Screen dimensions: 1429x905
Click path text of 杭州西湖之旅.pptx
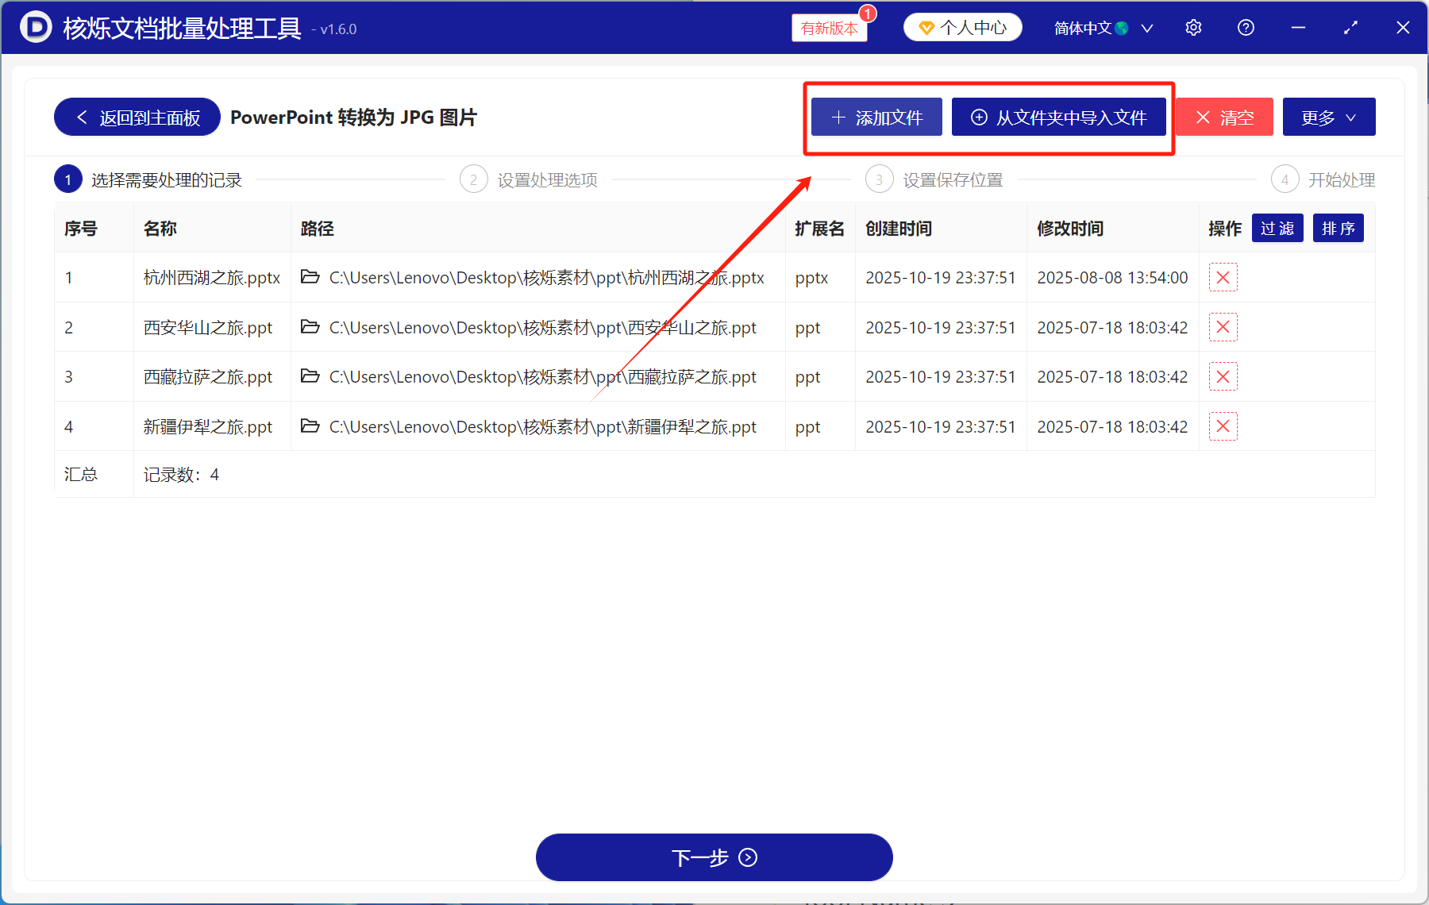click(547, 278)
